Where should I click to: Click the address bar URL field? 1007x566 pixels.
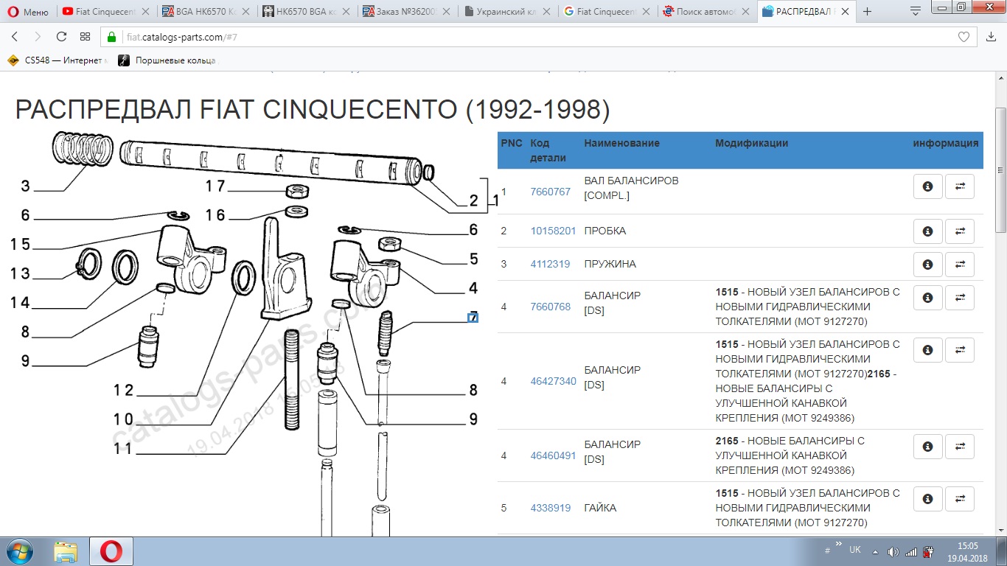516,37
